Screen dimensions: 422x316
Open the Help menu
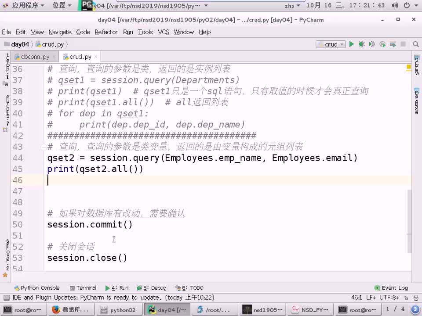pos(205,32)
